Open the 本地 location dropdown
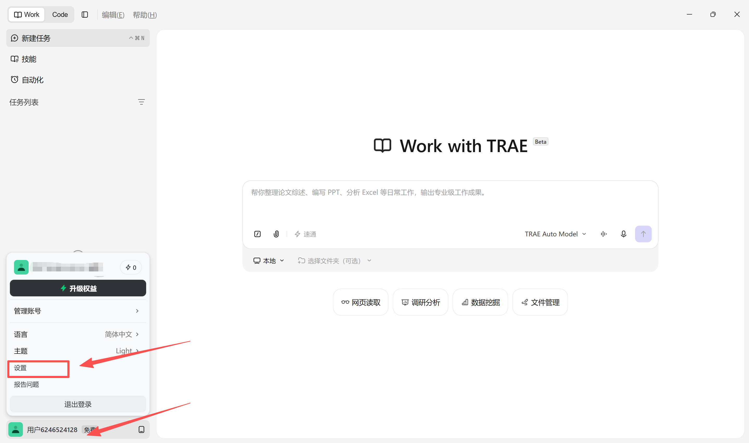This screenshot has width=749, height=443. [x=268, y=261]
